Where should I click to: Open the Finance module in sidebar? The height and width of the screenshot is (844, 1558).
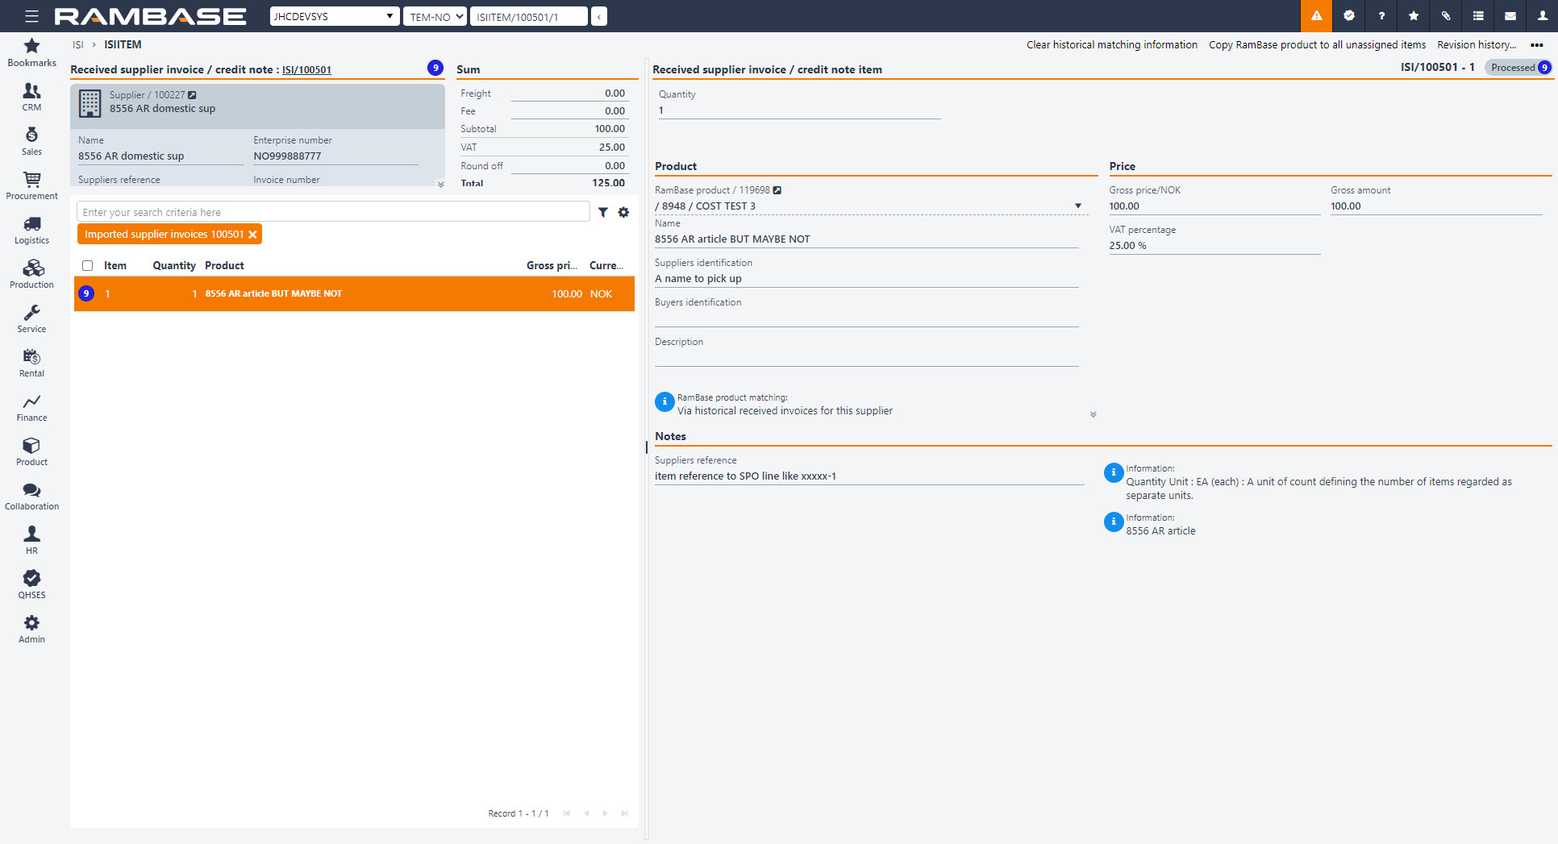coord(31,407)
